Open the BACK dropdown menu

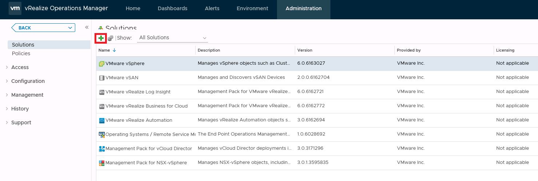coord(70,28)
